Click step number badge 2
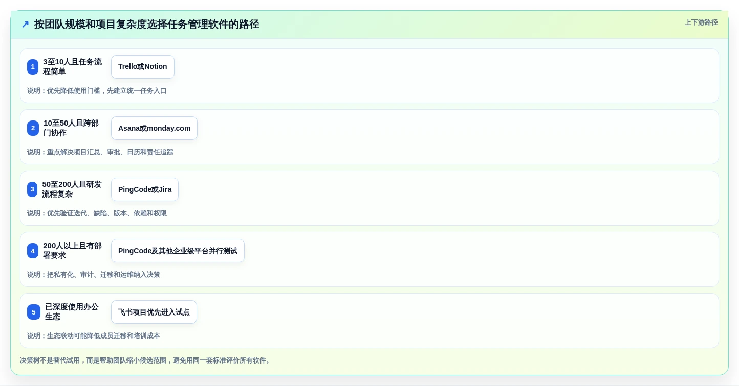739x386 pixels. (33, 128)
